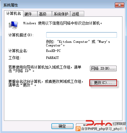Click the orange P logo icon

[x=78, y=129]
